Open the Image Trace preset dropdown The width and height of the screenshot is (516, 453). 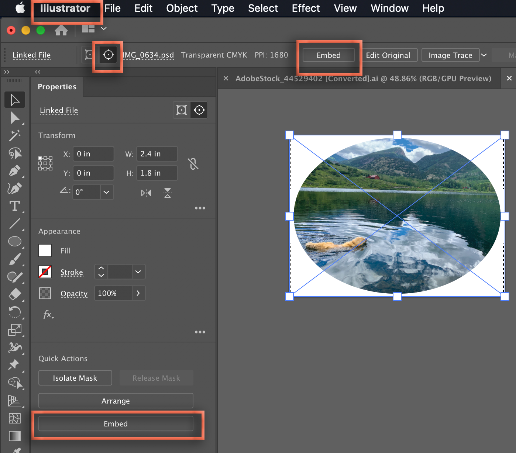pos(484,55)
